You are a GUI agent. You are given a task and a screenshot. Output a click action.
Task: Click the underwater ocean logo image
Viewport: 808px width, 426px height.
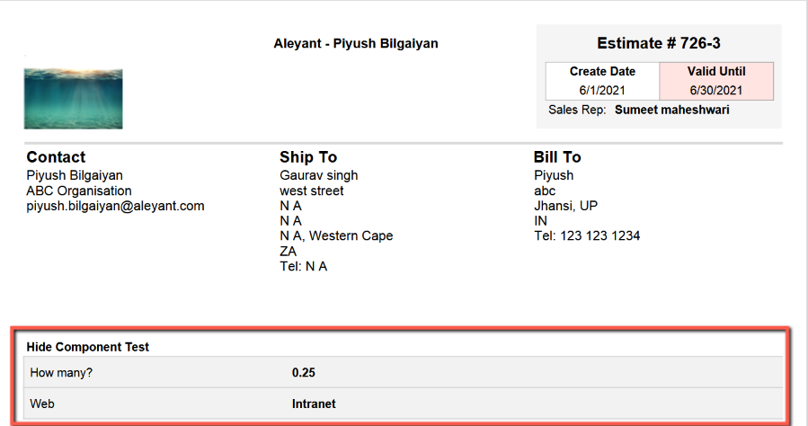point(73,99)
